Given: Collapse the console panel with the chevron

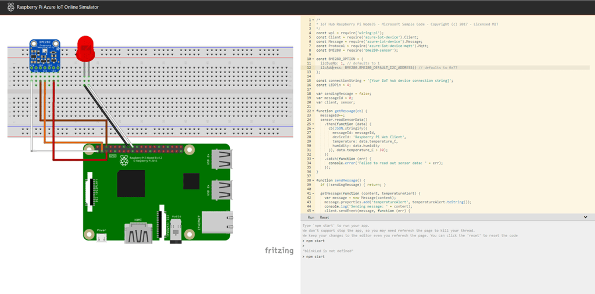Looking at the screenshot, I should pyautogui.click(x=586, y=217).
